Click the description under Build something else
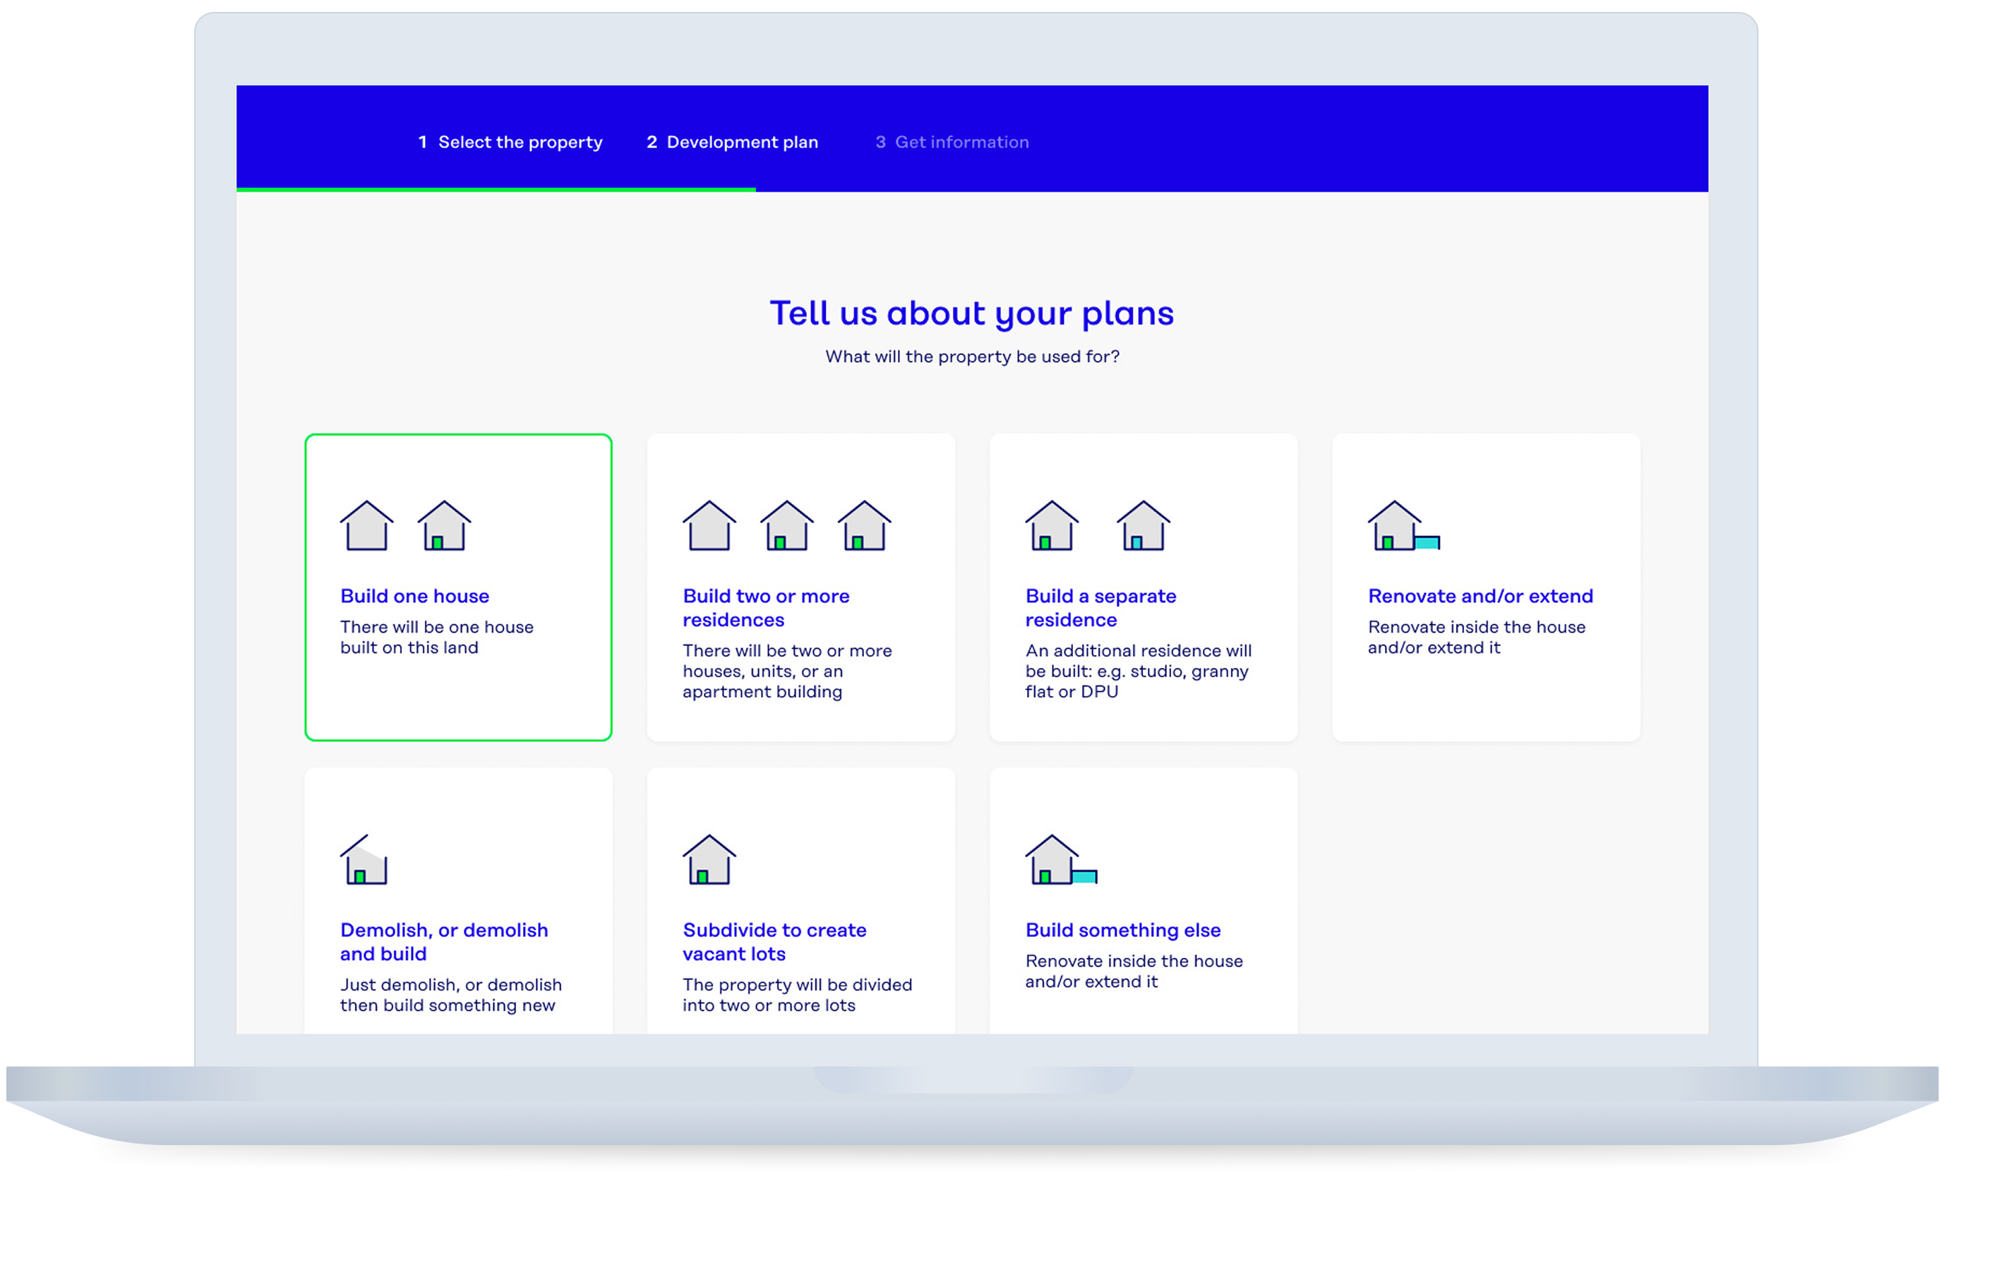Viewport: 2016px width, 1287px height. 1134,971
